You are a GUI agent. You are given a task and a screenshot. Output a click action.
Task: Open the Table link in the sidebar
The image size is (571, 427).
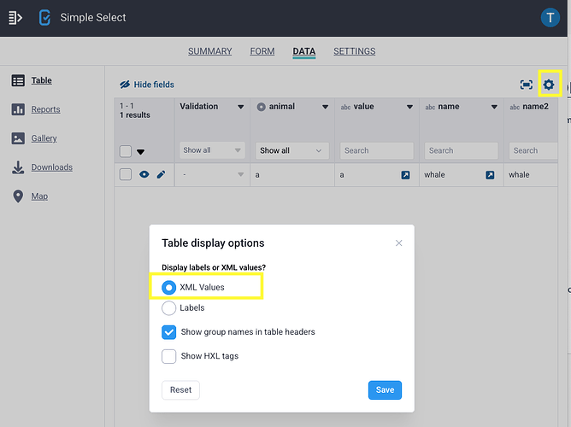(x=42, y=80)
